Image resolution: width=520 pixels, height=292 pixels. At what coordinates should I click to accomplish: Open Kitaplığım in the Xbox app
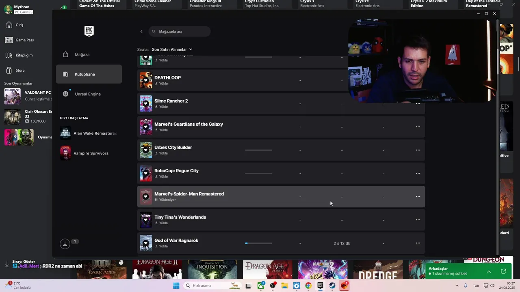point(19,55)
